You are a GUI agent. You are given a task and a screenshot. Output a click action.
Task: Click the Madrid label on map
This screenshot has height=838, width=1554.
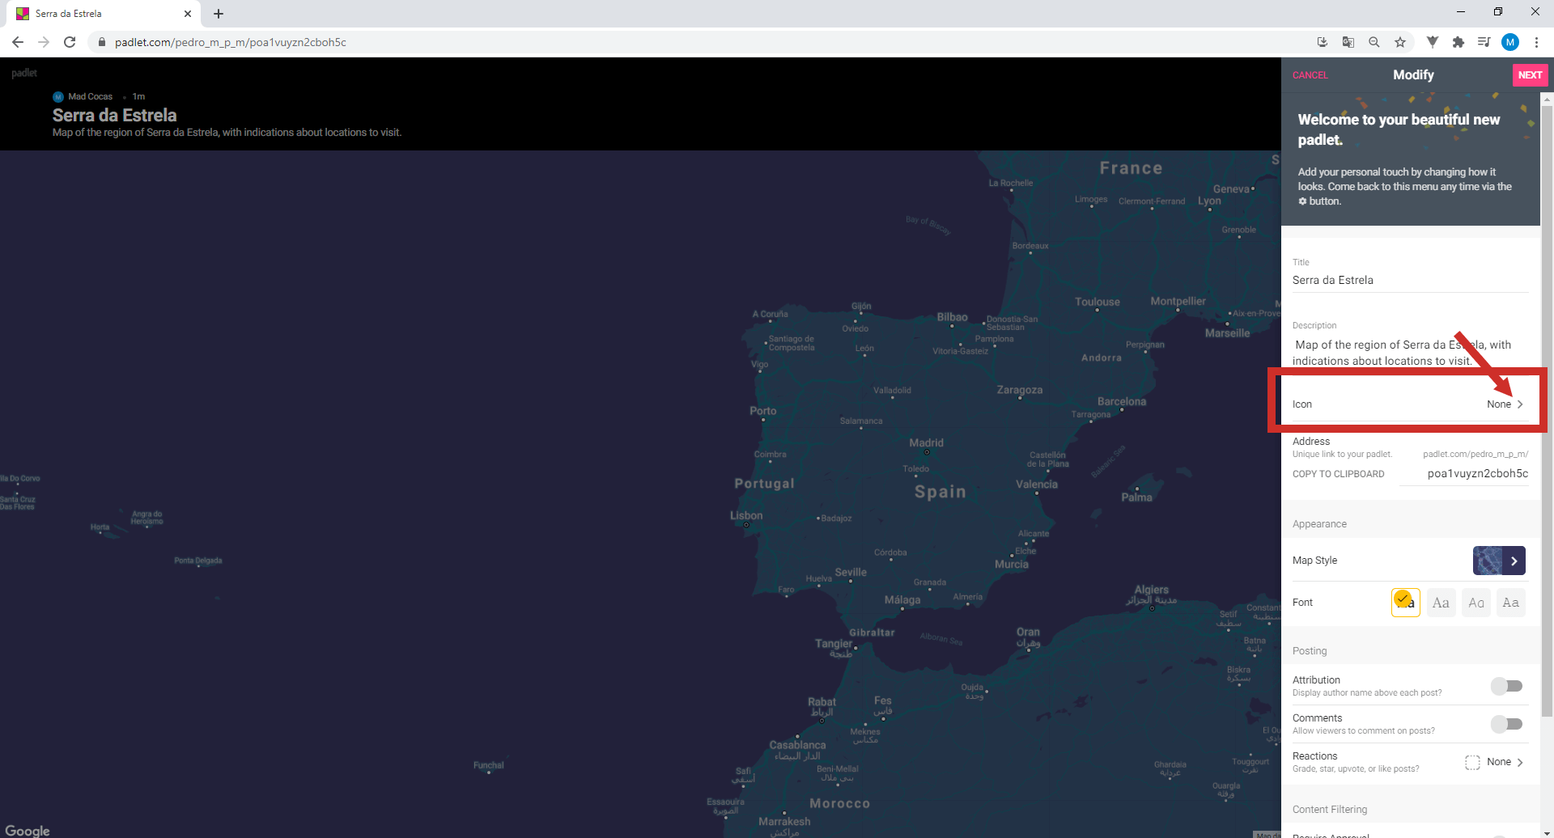(x=926, y=442)
